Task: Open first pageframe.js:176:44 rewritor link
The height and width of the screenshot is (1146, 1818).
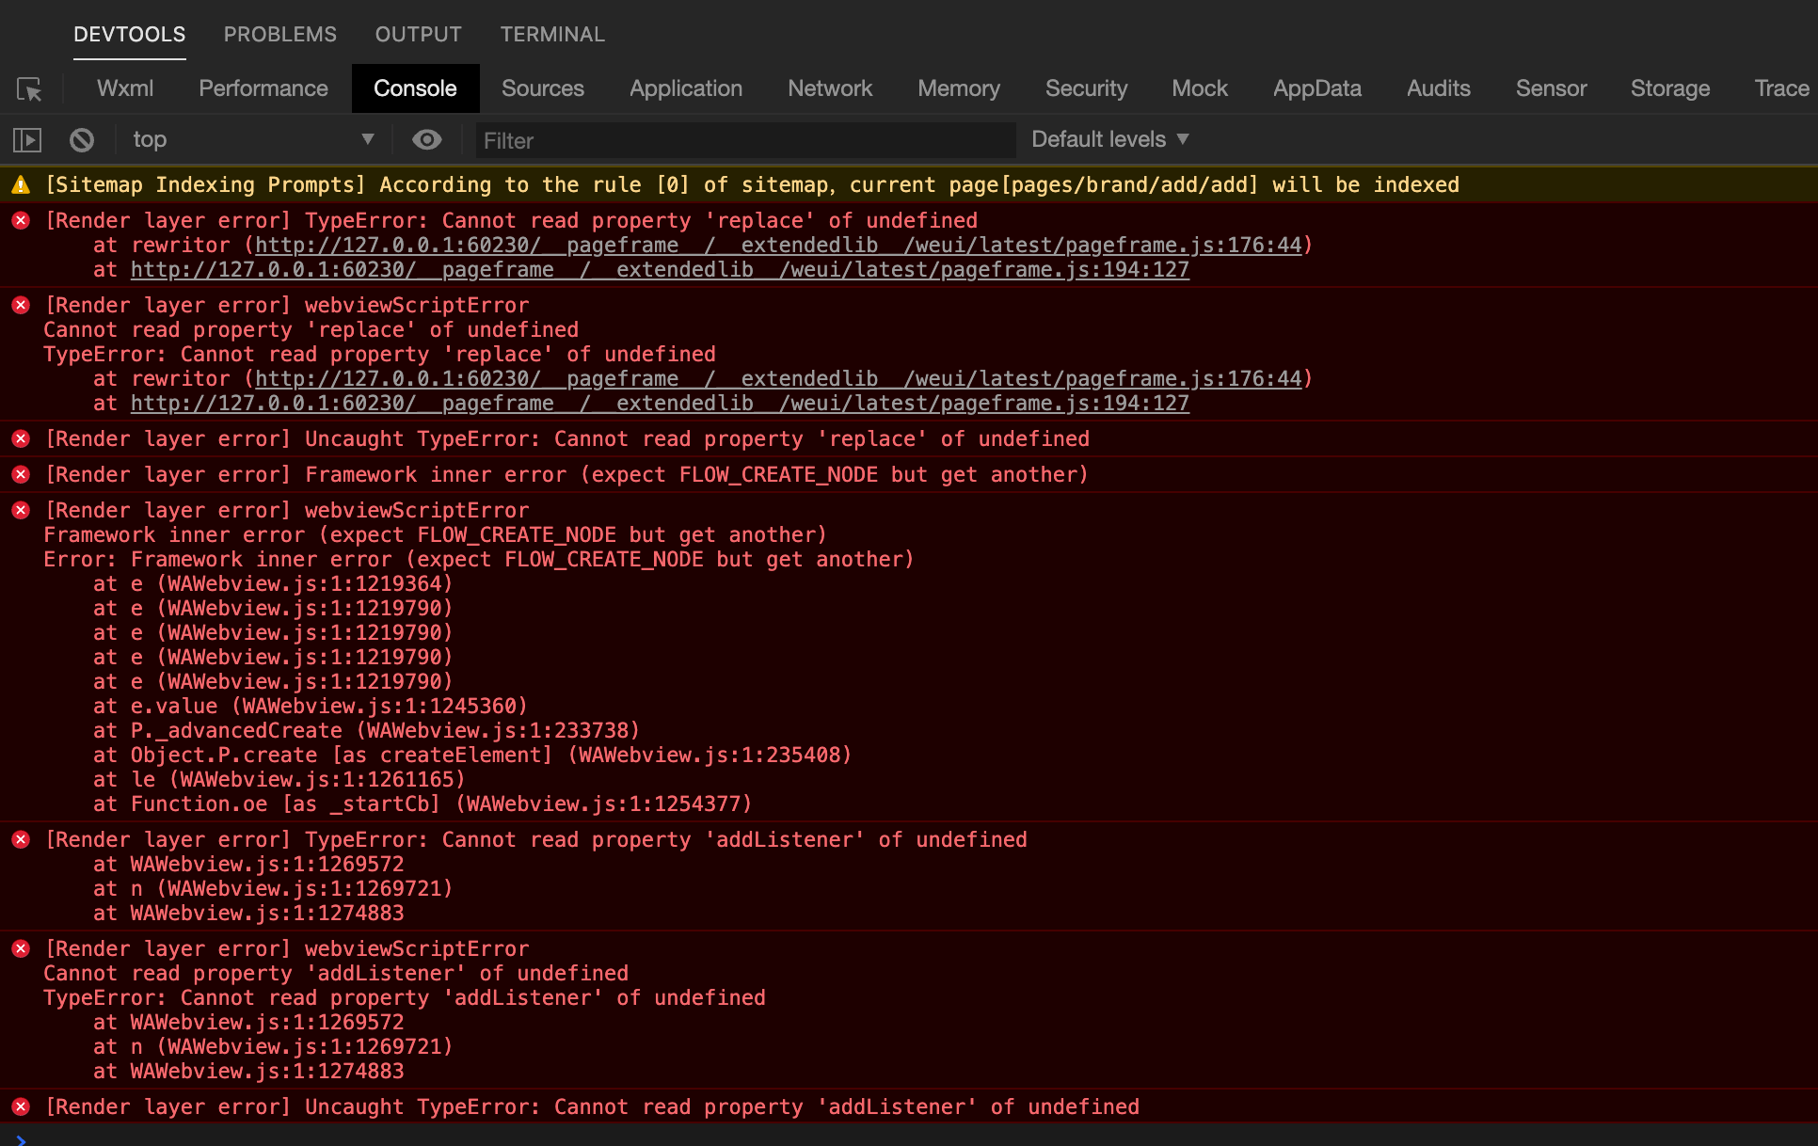Action: pyautogui.click(x=777, y=246)
